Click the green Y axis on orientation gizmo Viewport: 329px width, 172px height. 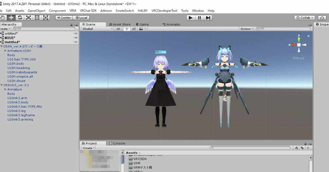299,39
